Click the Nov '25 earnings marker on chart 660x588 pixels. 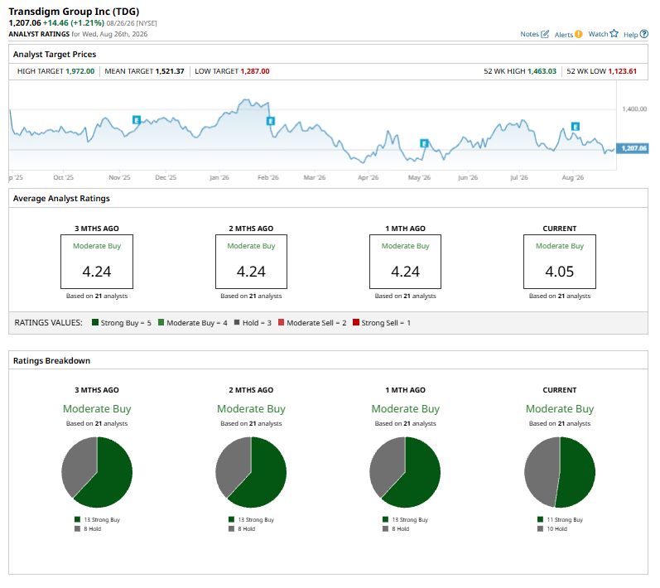pyautogui.click(x=137, y=120)
